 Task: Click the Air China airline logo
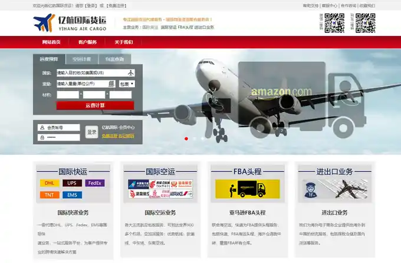pyautogui.click(x=159, y=184)
